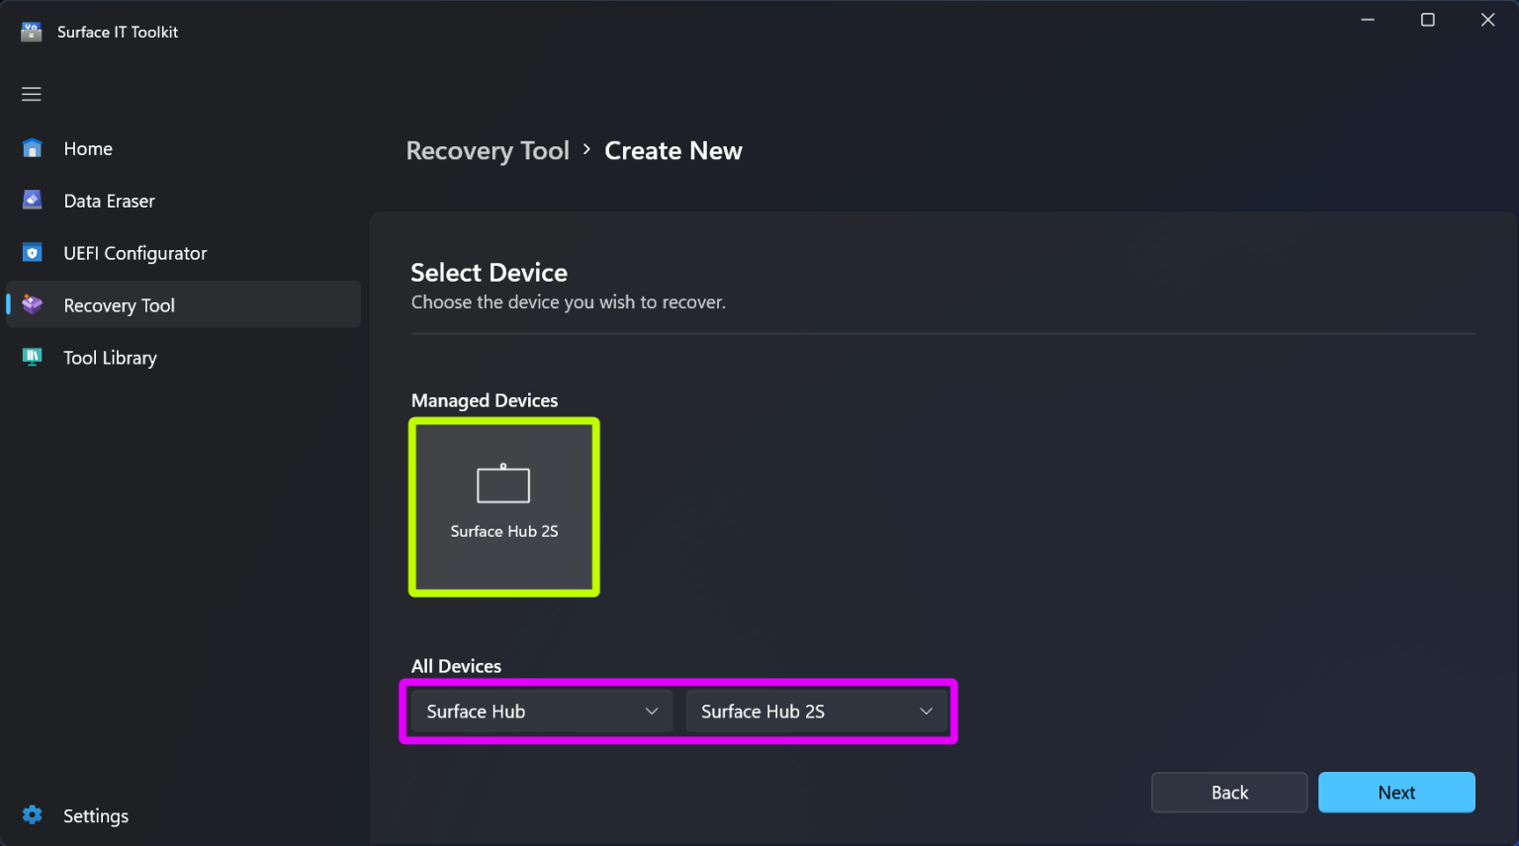The image size is (1519, 846).
Task: Click the Surface Hub 2S device icon
Action: (x=503, y=484)
